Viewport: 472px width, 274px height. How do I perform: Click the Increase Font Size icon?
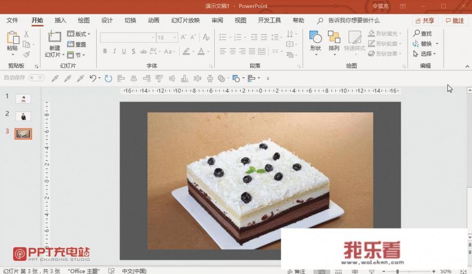184,37
